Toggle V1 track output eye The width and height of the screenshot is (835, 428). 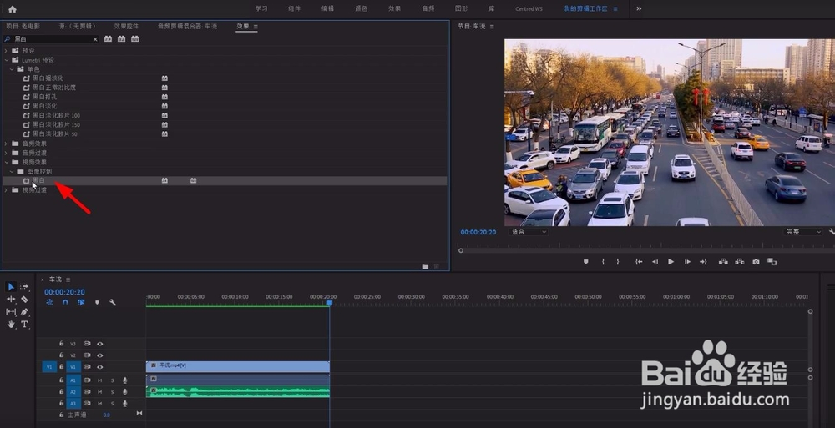pyautogui.click(x=99, y=367)
